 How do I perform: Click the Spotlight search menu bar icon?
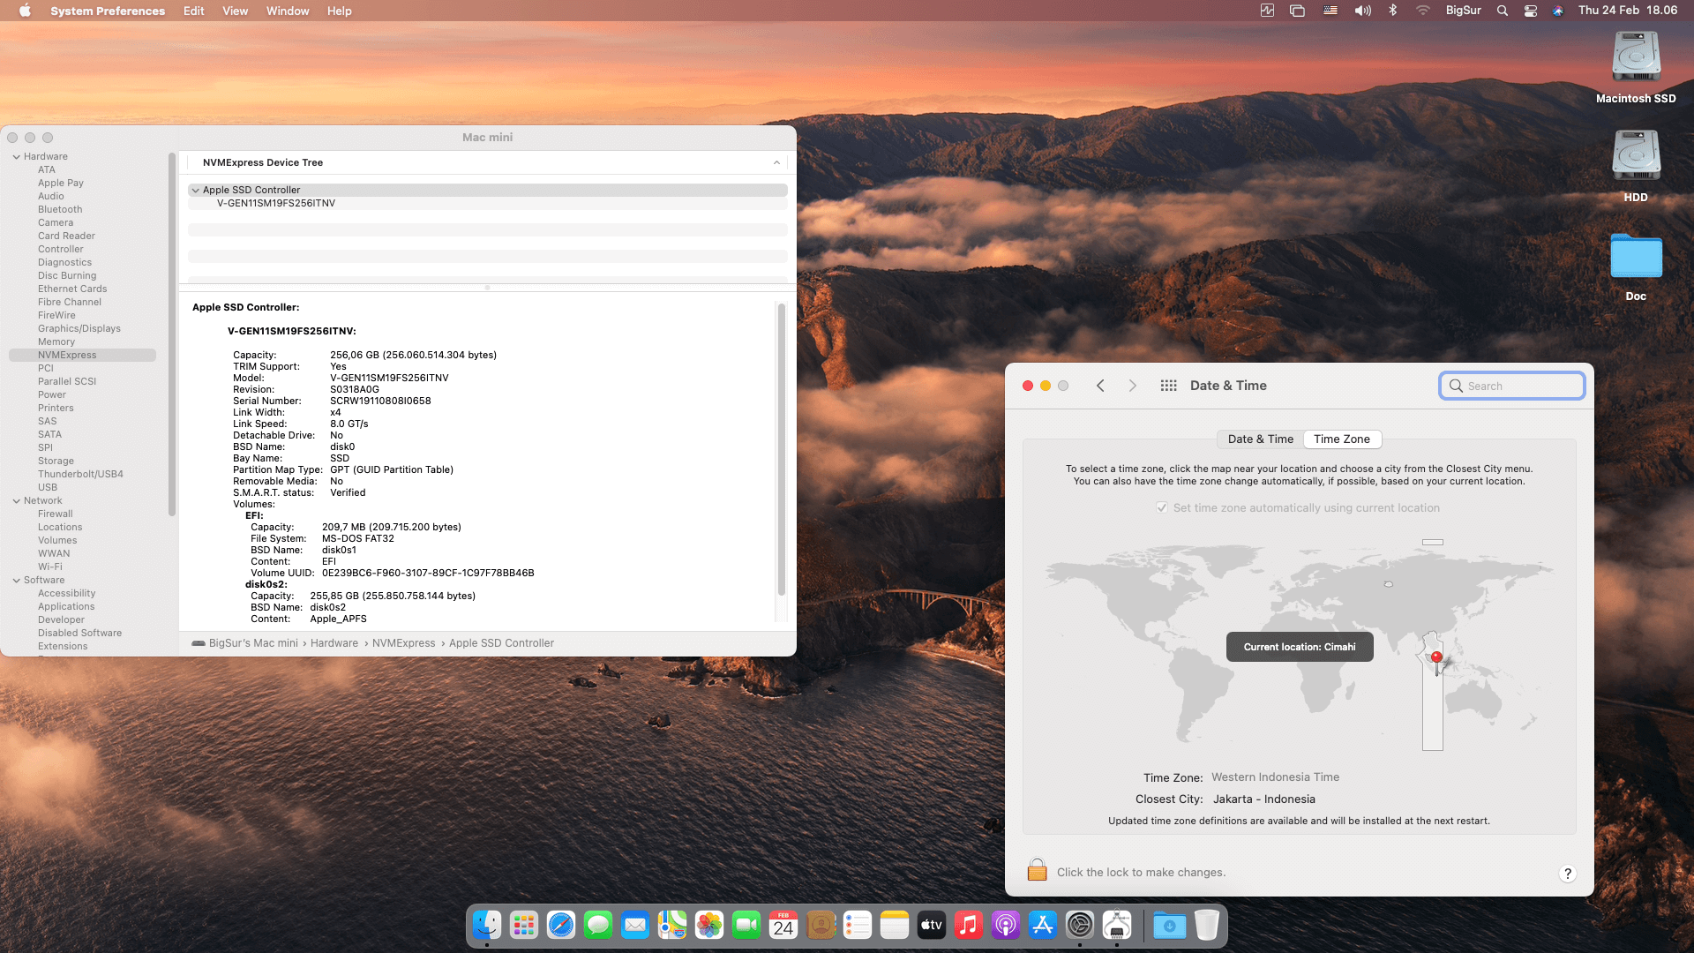click(x=1503, y=11)
